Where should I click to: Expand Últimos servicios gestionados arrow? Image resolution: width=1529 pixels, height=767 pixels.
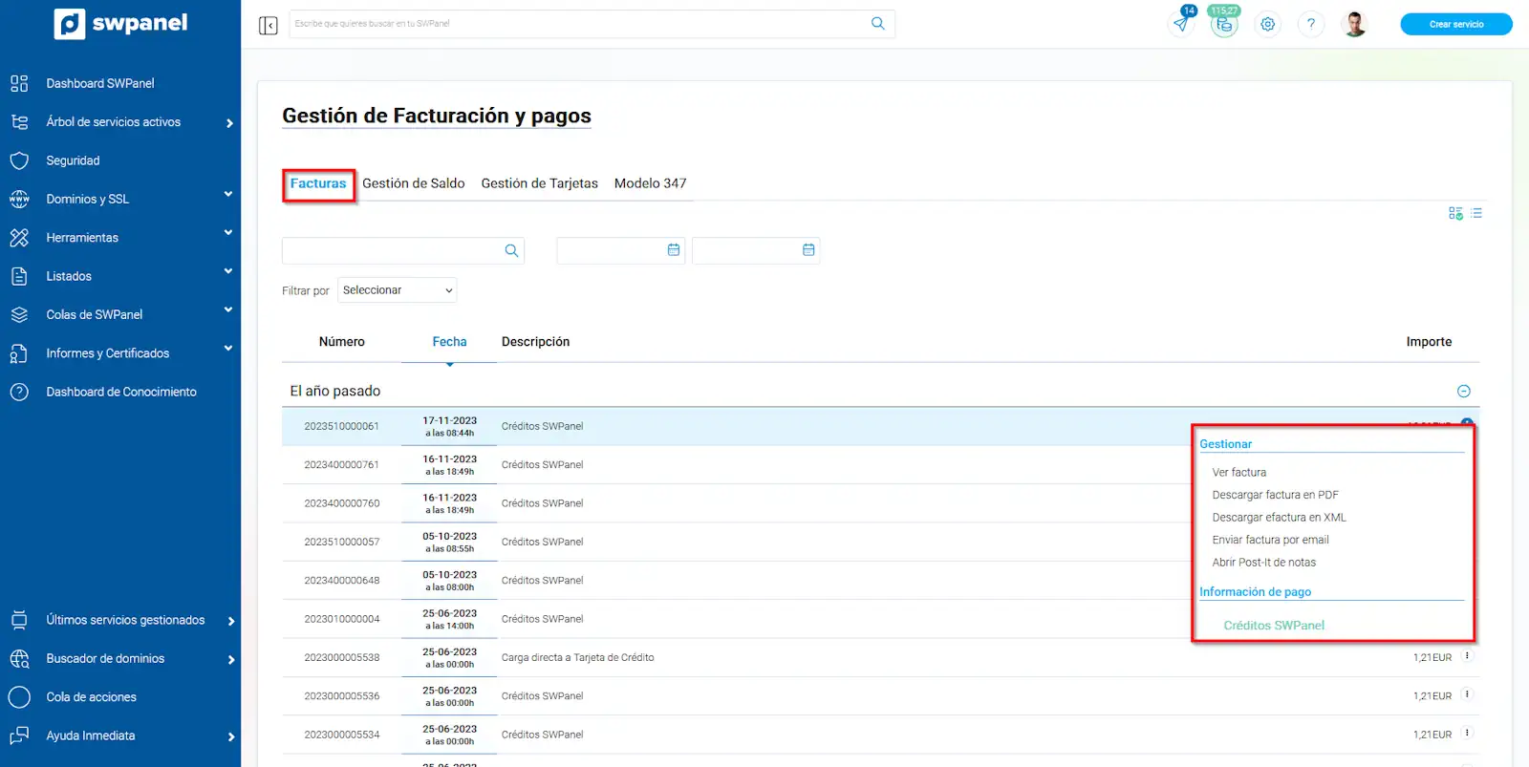231,621
